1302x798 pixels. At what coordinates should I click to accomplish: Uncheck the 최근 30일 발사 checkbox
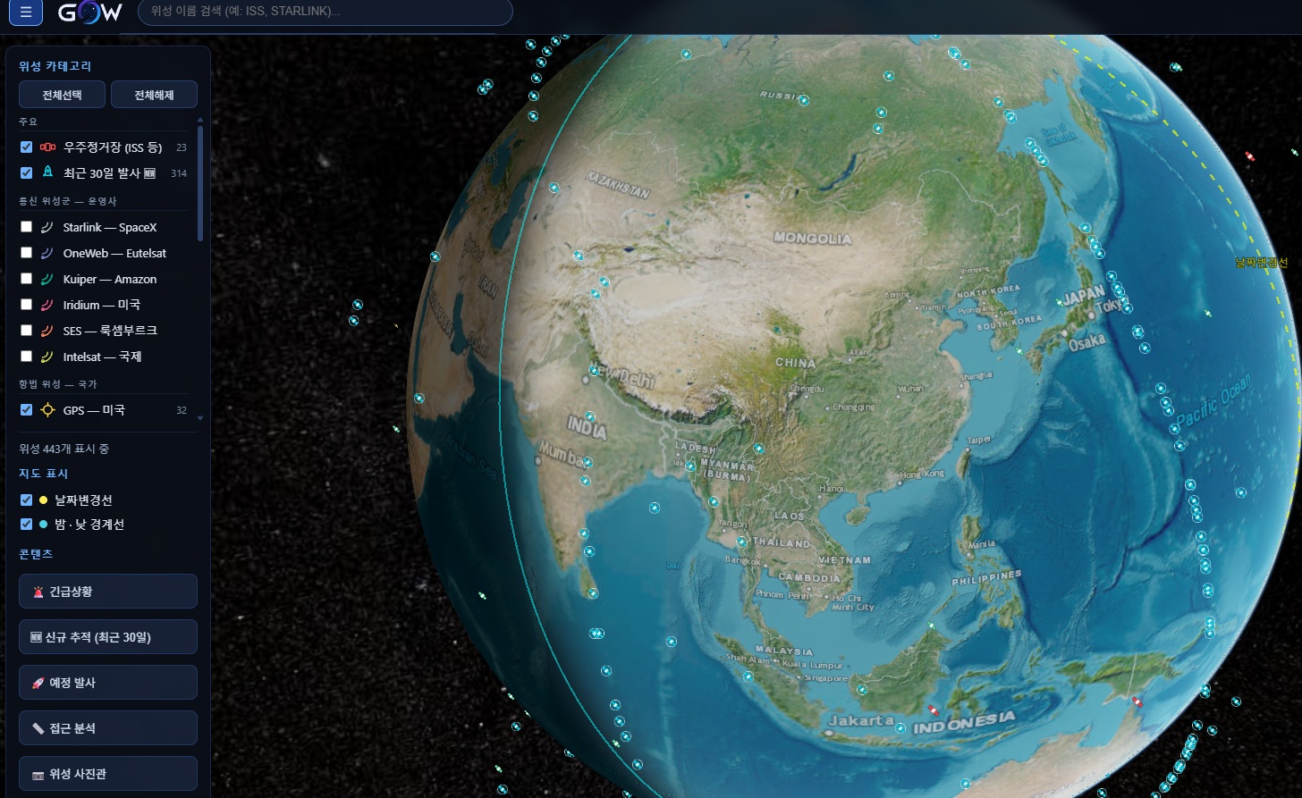27,173
